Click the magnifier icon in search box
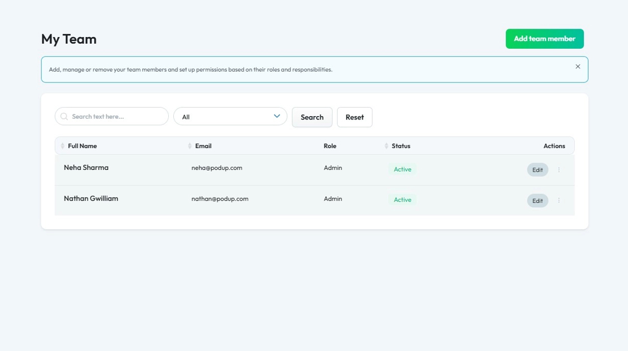This screenshot has width=628, height=351. (x=64, y=117)
